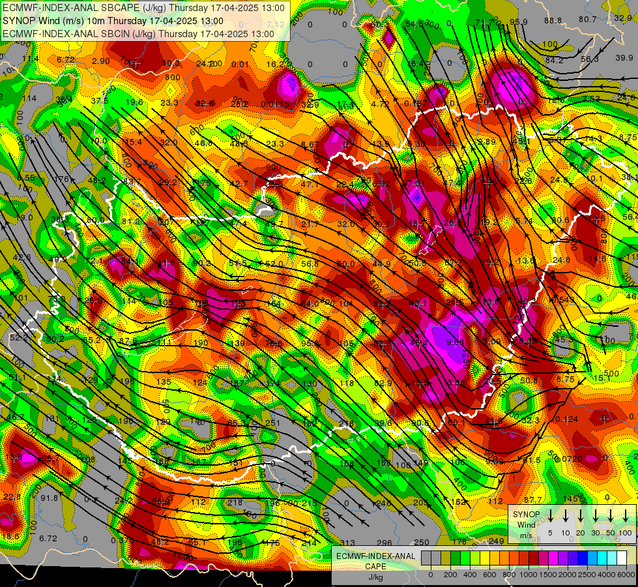This screenshot has width=638, height=587.
Task: Click the SBCIN title line in header
Action: (138, 34)
